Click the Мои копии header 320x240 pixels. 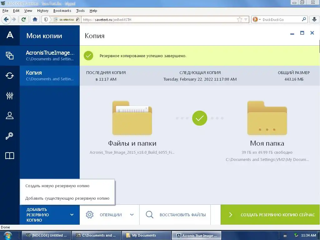coord(44,36)
